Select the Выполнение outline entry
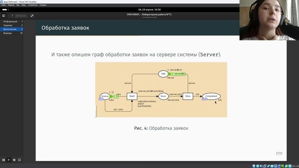Viewport: 299px width, 168px height. [12, 29]
